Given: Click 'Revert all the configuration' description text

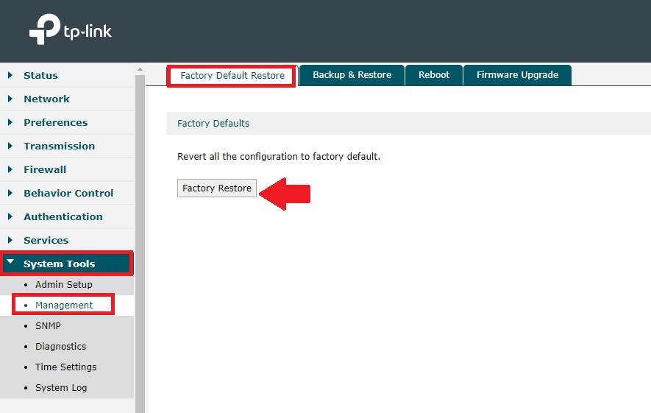Looking at the screenshot, I should coord(279,157).
